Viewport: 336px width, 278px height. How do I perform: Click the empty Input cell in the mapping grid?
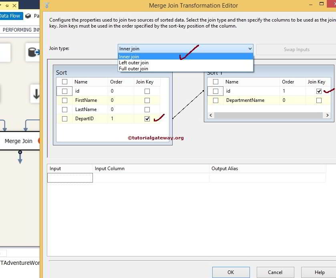click(70, 177)
